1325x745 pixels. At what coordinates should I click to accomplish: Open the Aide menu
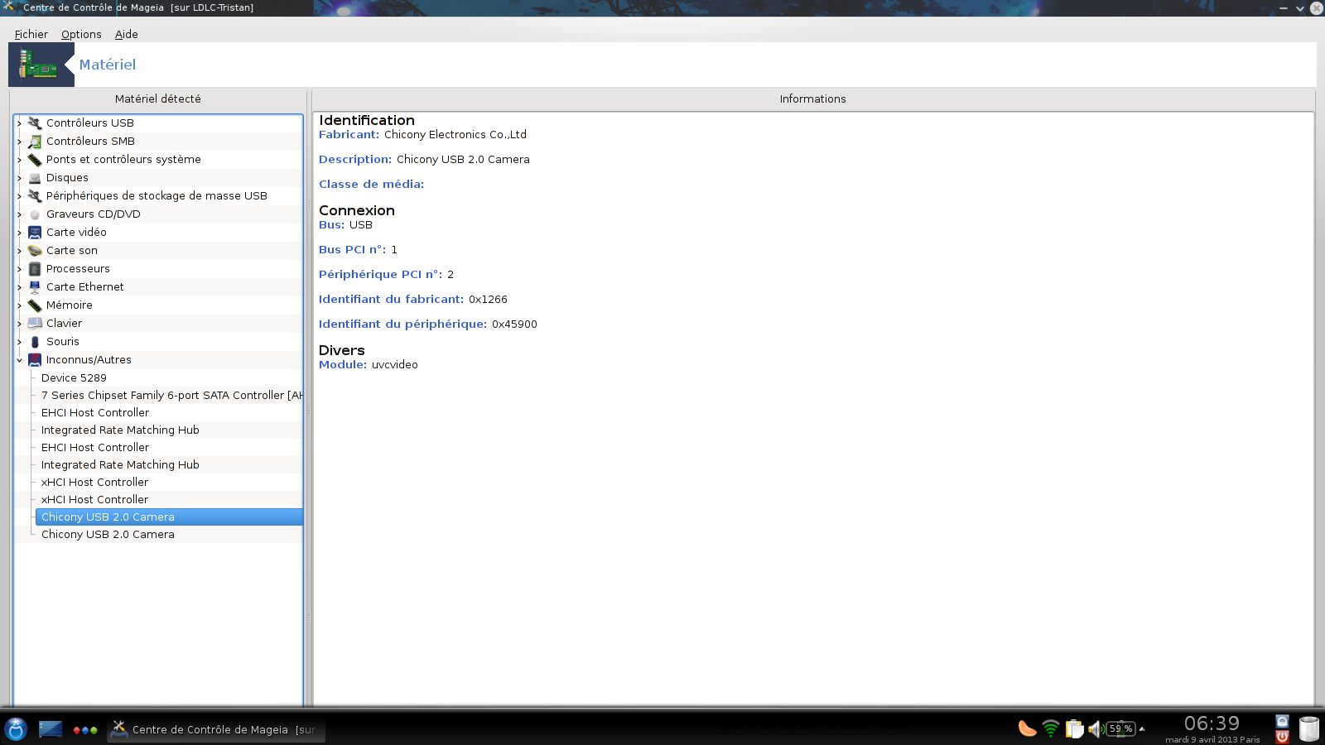click(126, 34)
